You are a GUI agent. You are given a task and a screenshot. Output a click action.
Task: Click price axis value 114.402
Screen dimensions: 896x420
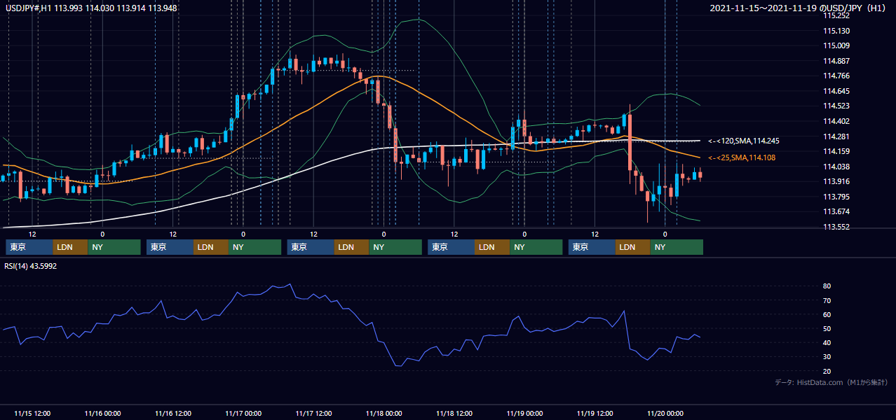pyautogui.click(x=836, y=121)
